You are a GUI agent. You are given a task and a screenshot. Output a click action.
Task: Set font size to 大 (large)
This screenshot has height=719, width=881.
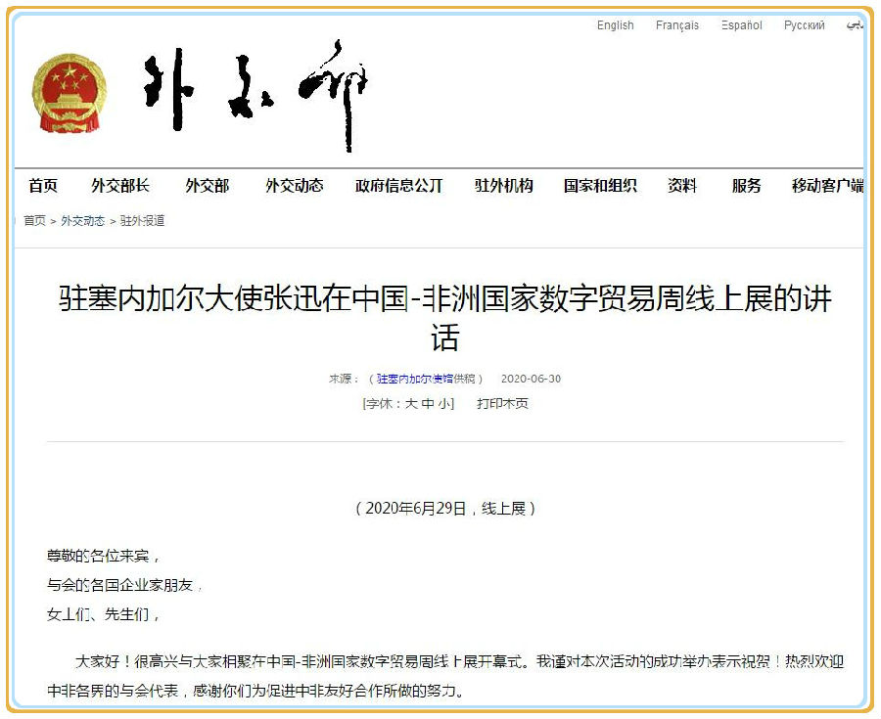pyautogui.click(x=412, y=403)
